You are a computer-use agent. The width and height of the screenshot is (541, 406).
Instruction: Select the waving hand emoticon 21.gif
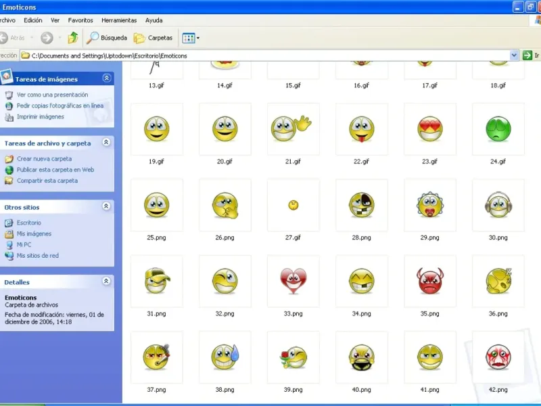click(x=293, y=129)
